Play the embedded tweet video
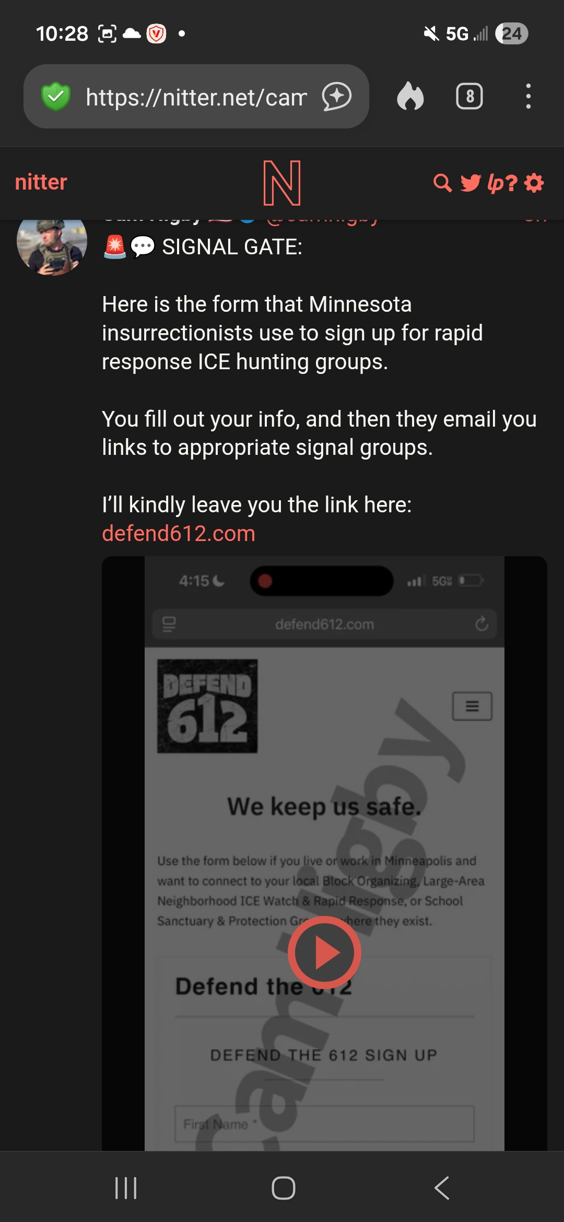The image size is (564, 1222). tap(324, 953)
